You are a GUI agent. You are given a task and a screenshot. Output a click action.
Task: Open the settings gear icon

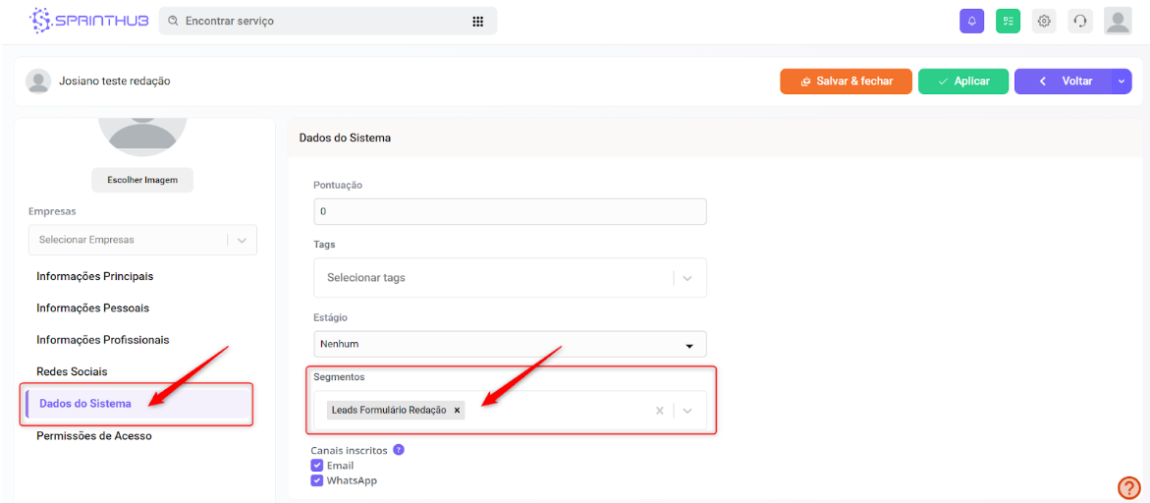click(x=1044, y=21)
